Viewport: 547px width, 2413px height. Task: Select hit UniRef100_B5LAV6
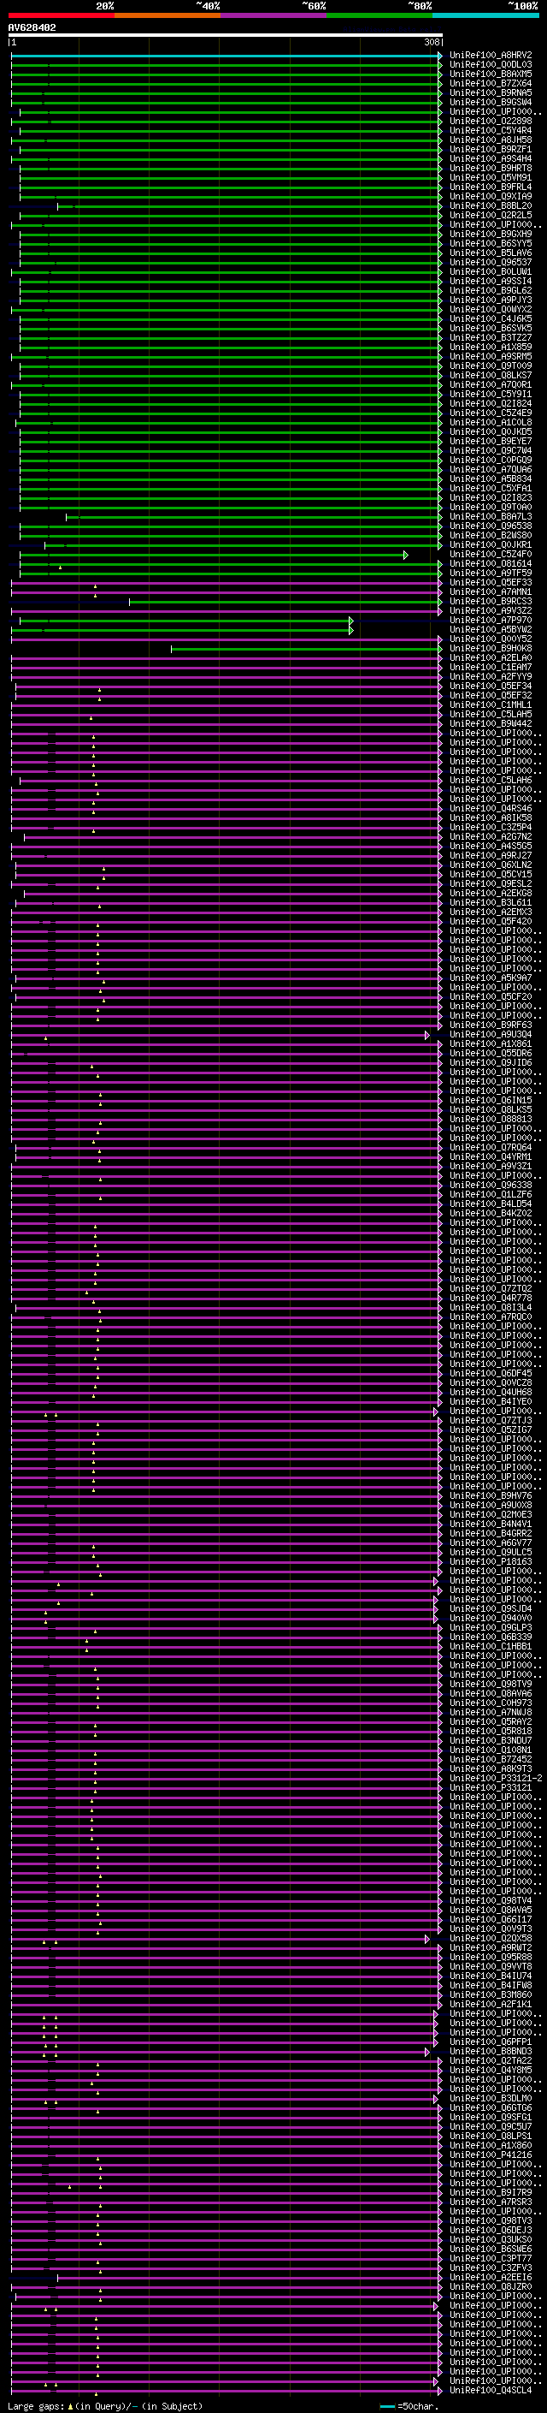pyautogui.click(x=491, y=253)
